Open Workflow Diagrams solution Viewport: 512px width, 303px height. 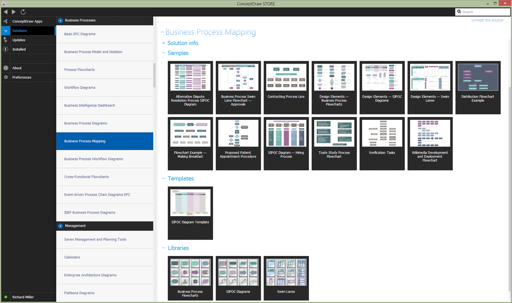105,87
